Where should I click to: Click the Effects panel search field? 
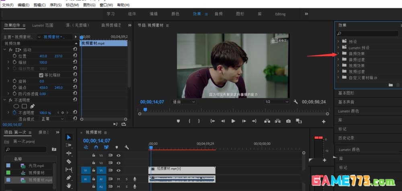(367, 34)
